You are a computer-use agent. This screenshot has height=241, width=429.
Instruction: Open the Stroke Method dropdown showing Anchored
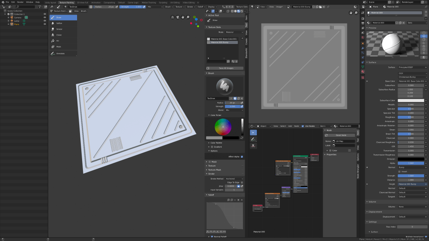click(x=234, y=179)
